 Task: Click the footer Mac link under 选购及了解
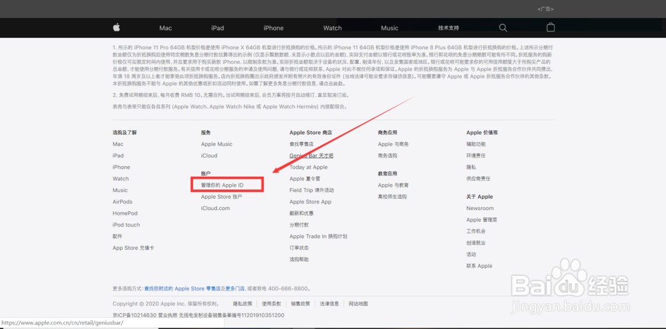pyautogui.click(x=118, y=144)
